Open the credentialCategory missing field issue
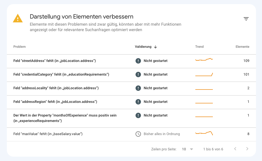 [x=61, y=74]
